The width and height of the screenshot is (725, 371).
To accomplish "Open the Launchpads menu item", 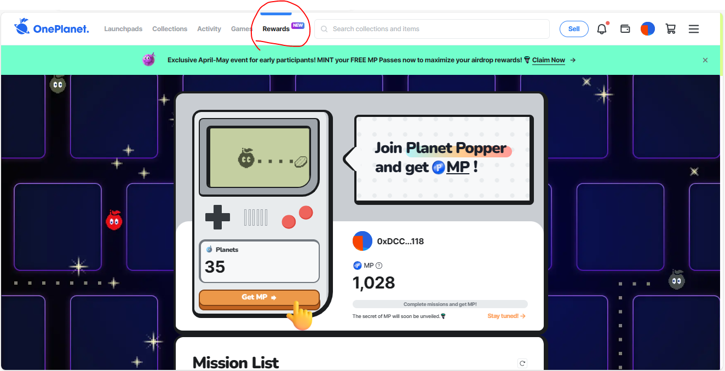I will pyautogui.click(x=123, y=29).
